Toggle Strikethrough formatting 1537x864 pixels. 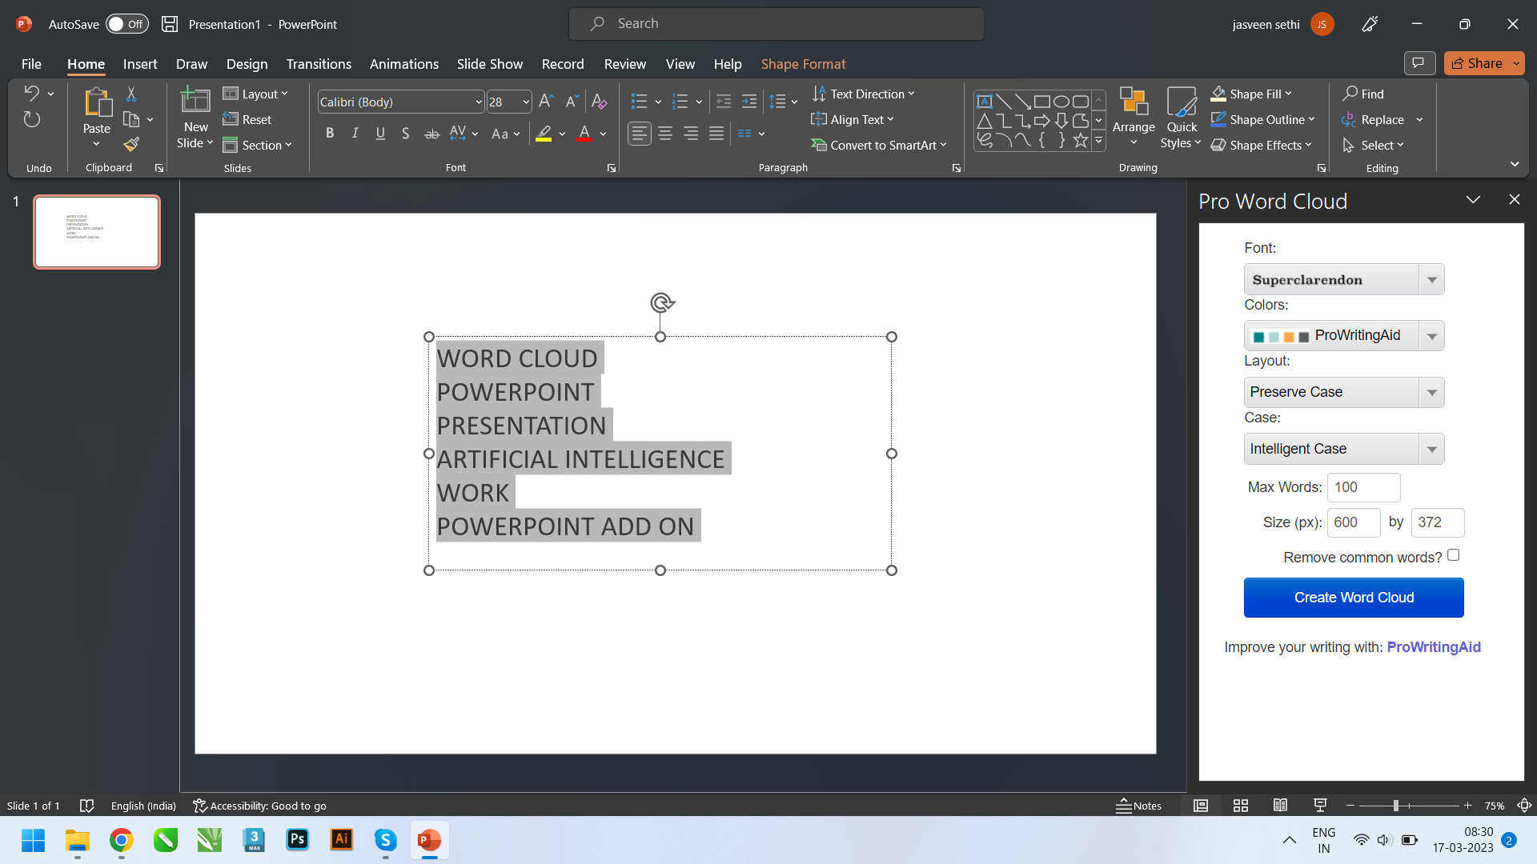431,134
